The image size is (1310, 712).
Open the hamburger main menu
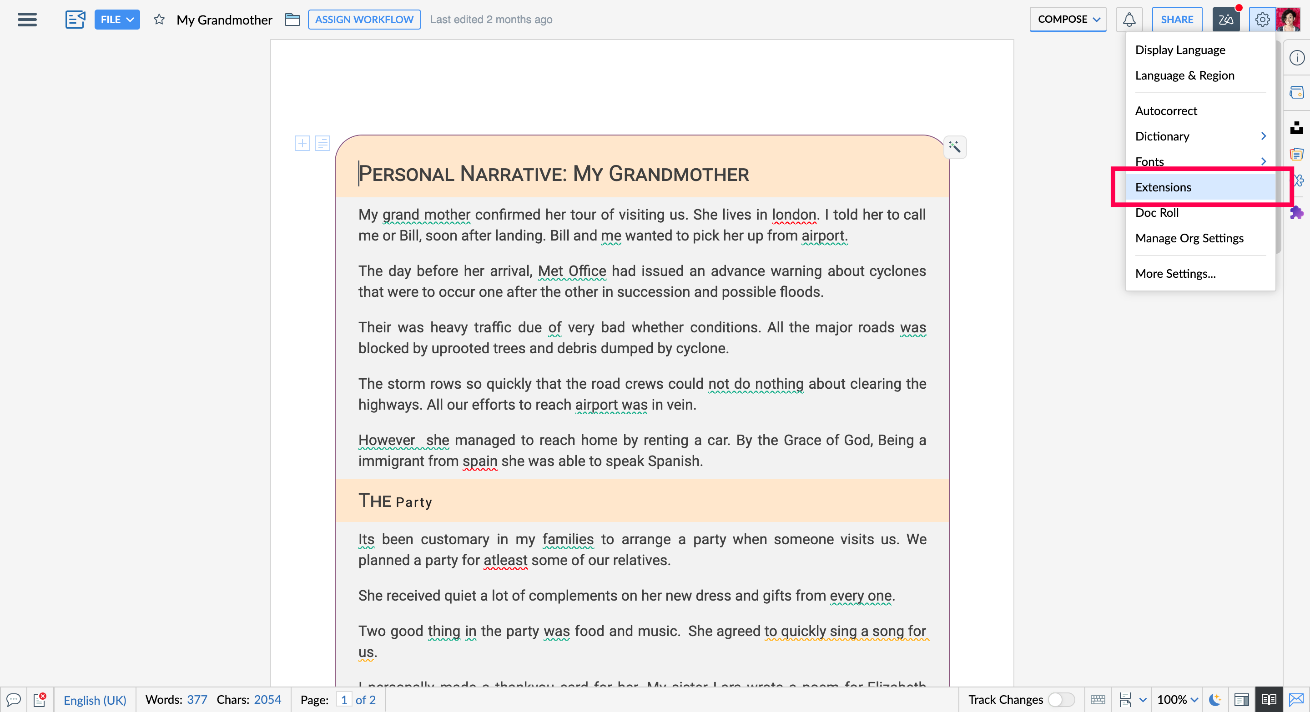[27, 19]
